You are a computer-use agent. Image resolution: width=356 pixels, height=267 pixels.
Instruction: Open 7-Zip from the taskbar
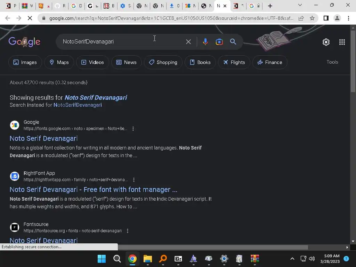(178, 259)
